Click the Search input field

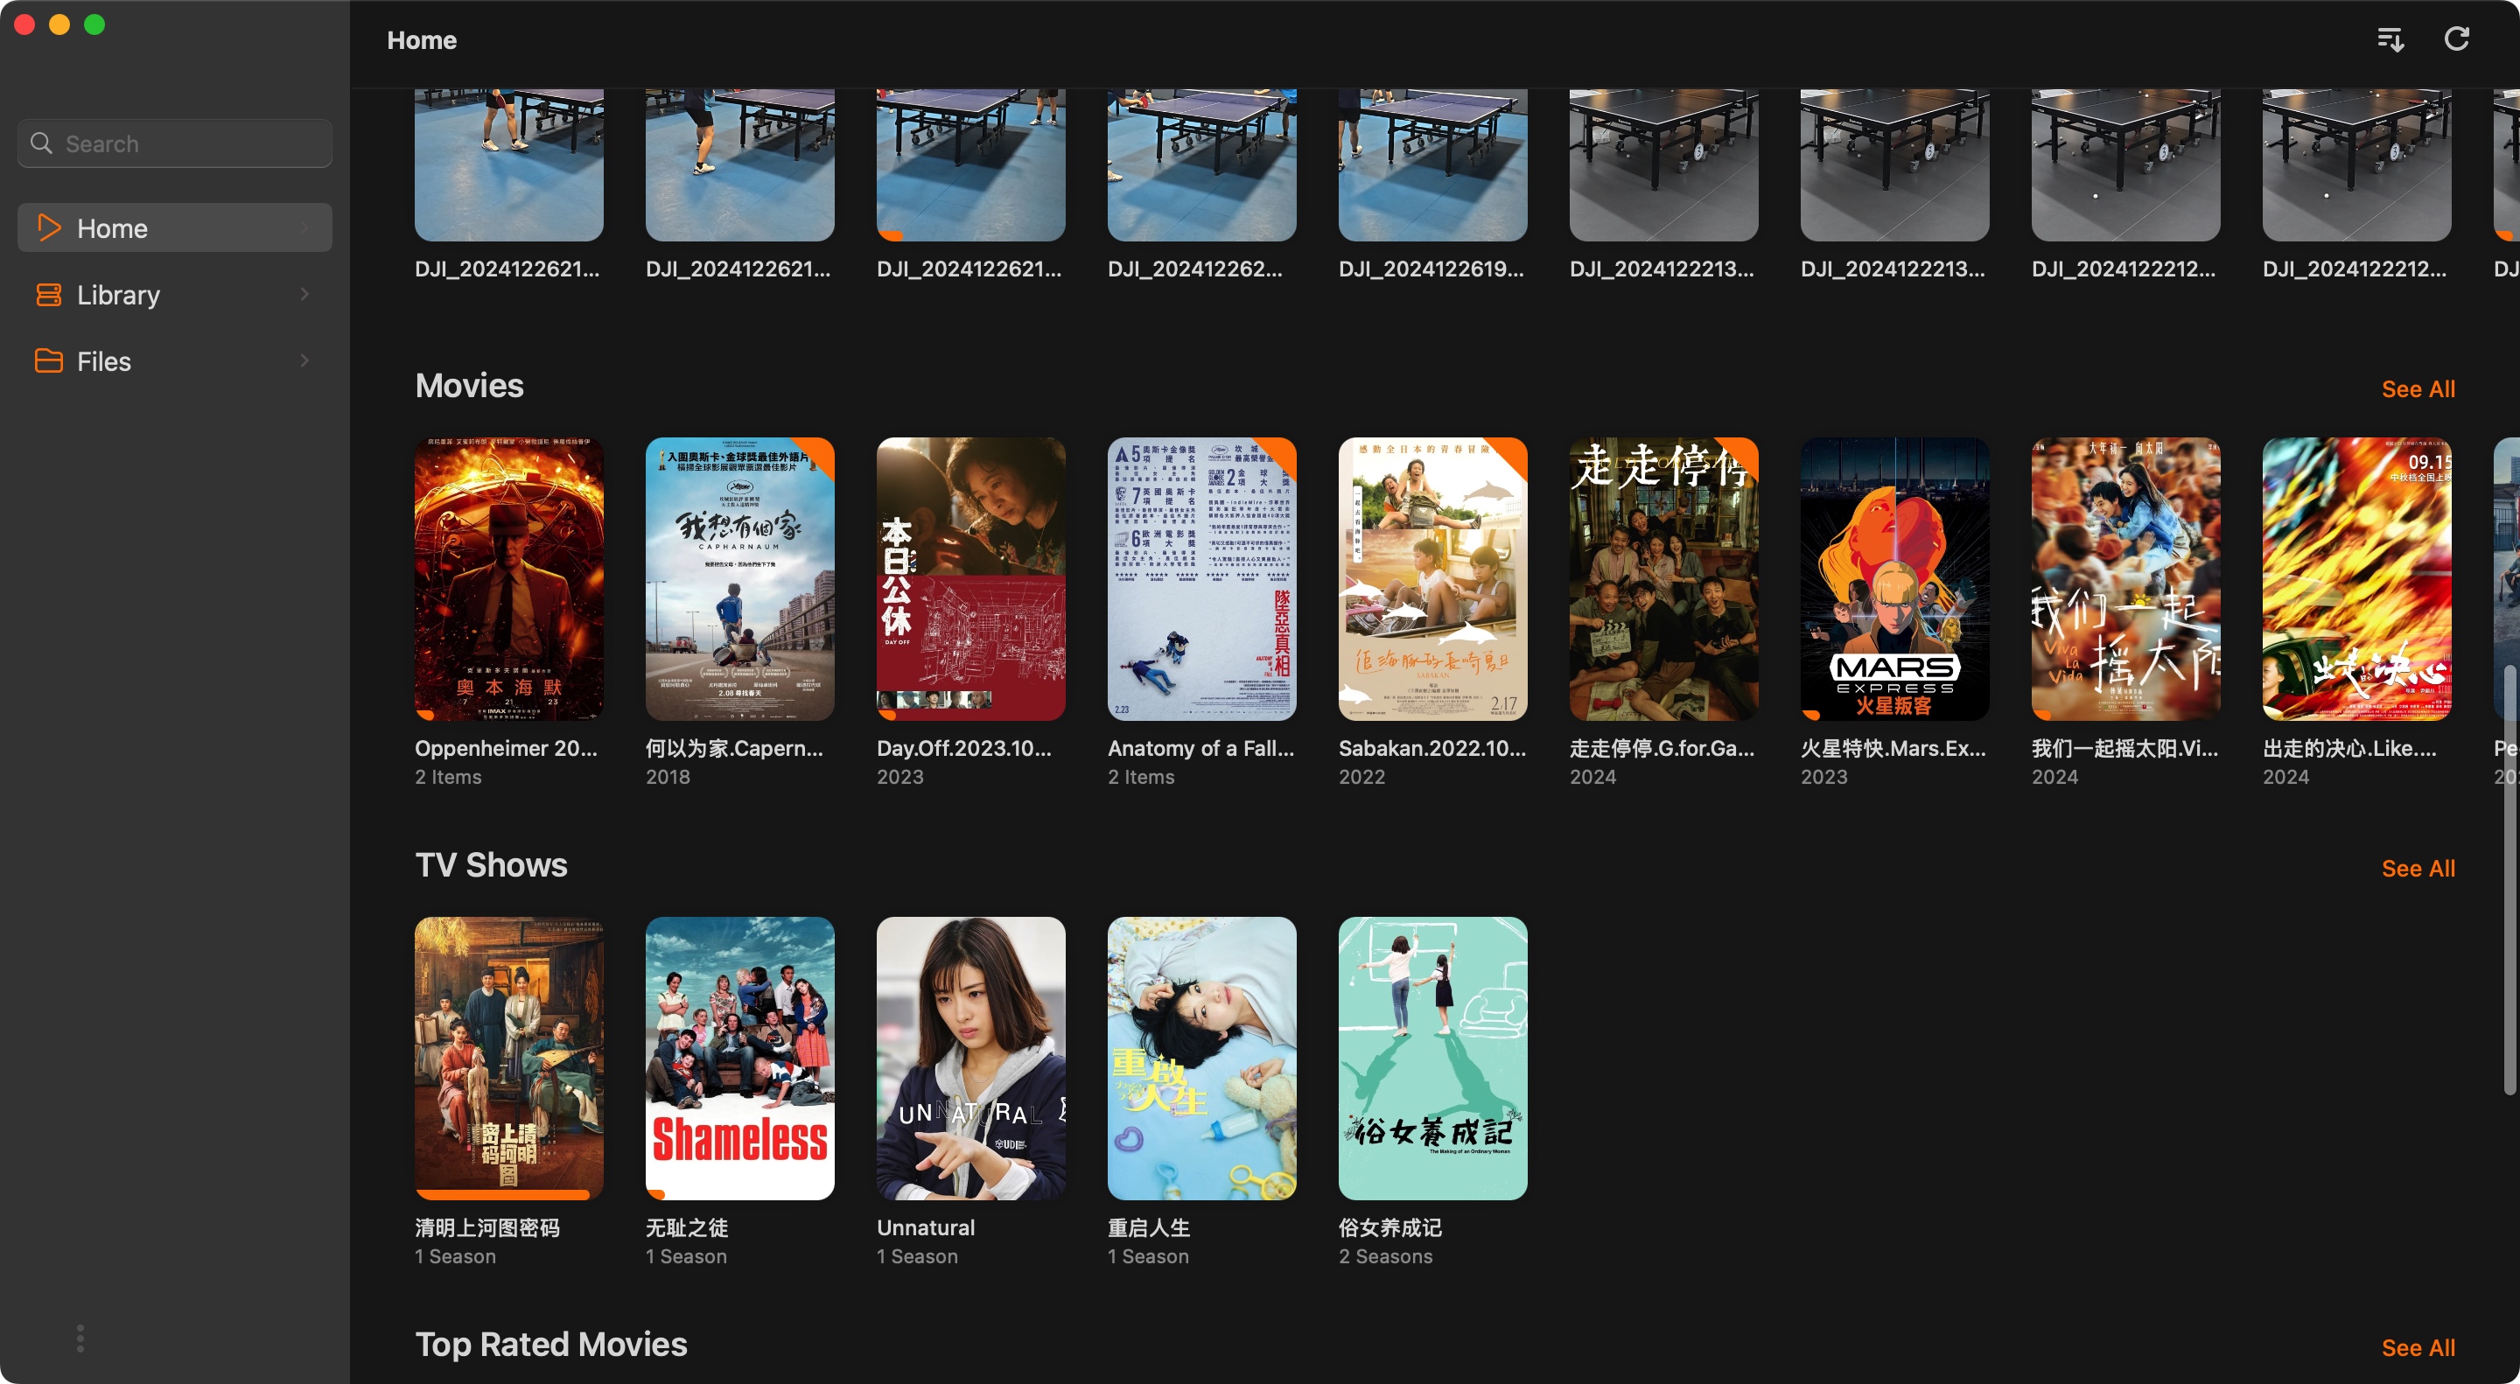(185, 143)
